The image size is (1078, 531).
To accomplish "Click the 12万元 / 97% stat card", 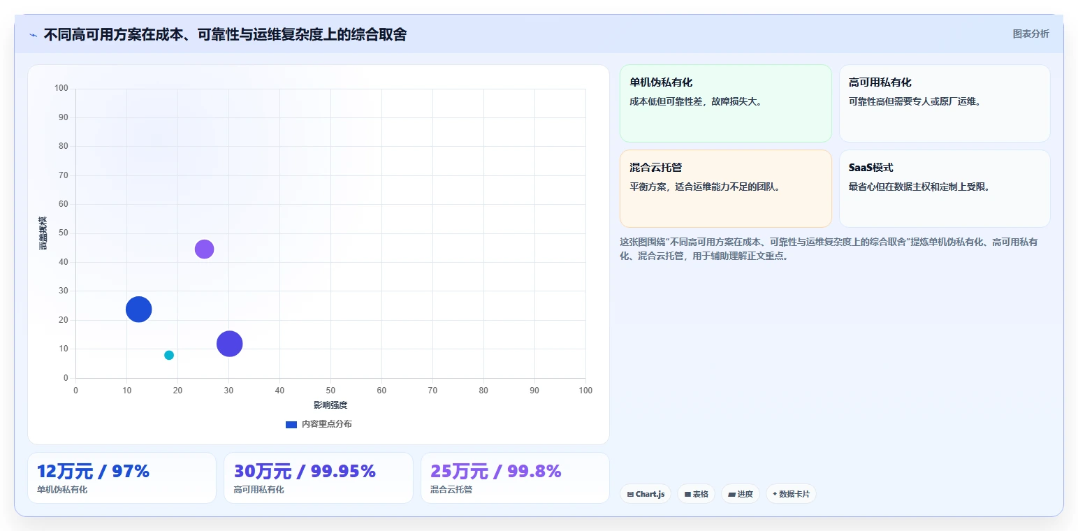I will [122, 478].
